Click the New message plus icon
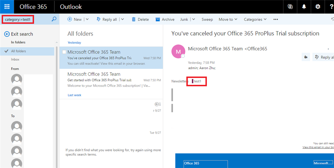Viewport: 334px width, 168px height. (x=70, y=19)
